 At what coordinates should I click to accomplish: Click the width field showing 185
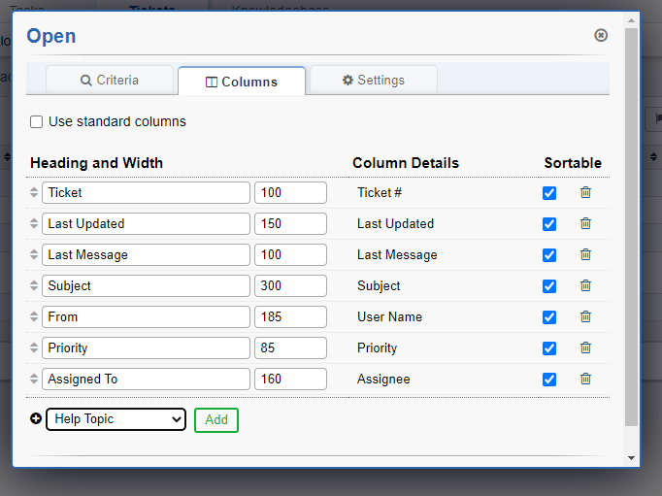click(290, 317)
